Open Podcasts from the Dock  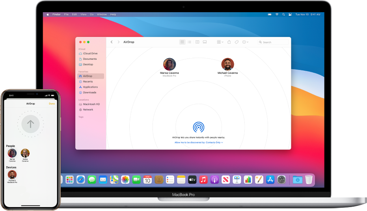point(214,180)
